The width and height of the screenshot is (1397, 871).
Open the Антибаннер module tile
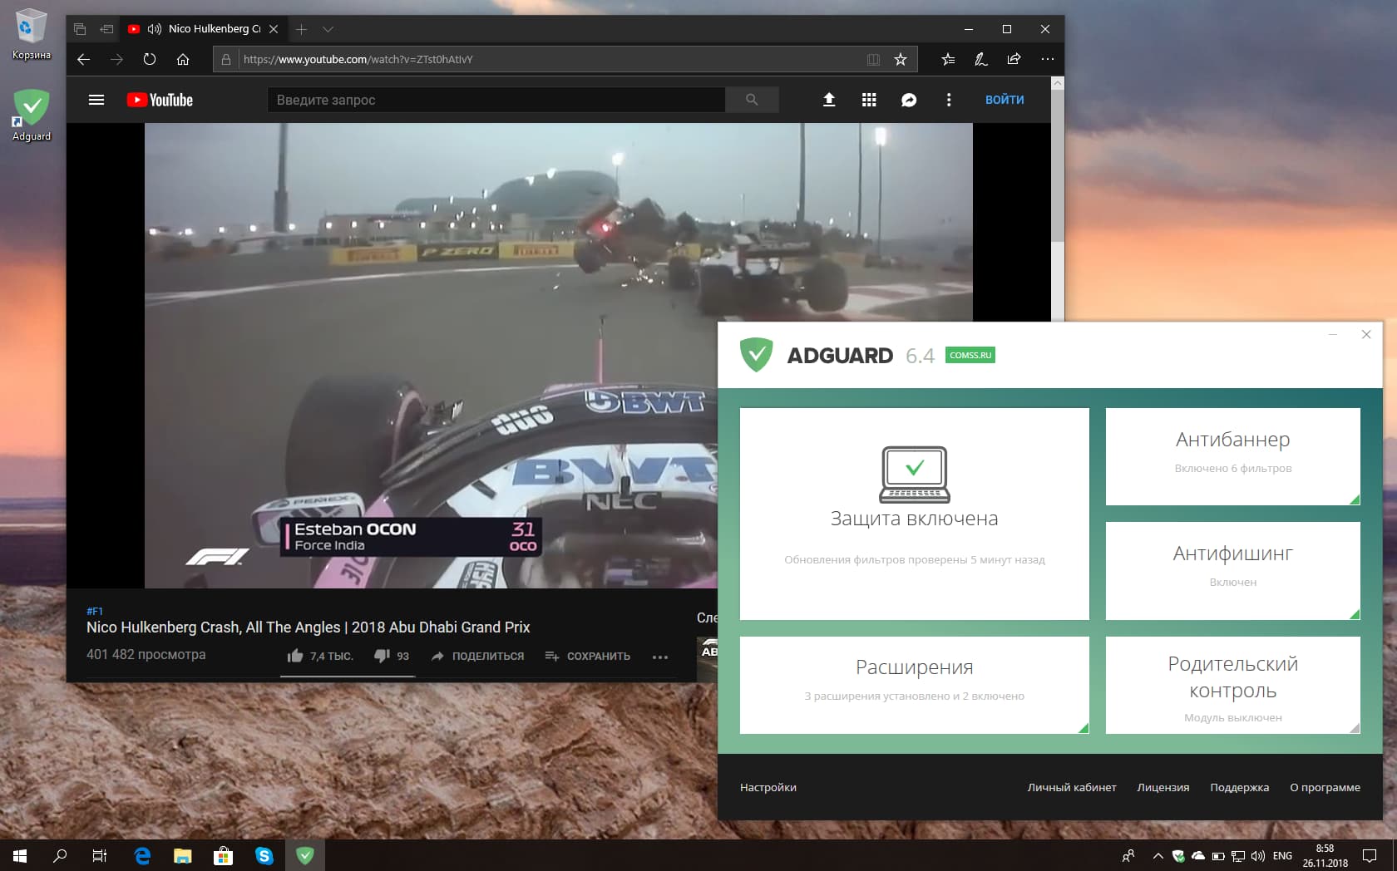pyautogui.click(x=1233, y=456)
